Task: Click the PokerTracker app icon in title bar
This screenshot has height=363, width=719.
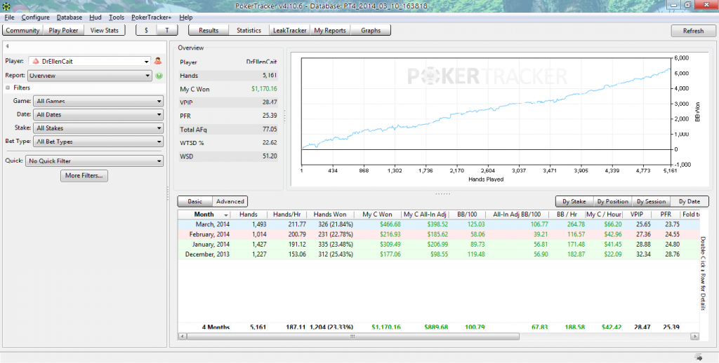Action: coord(6,6)
